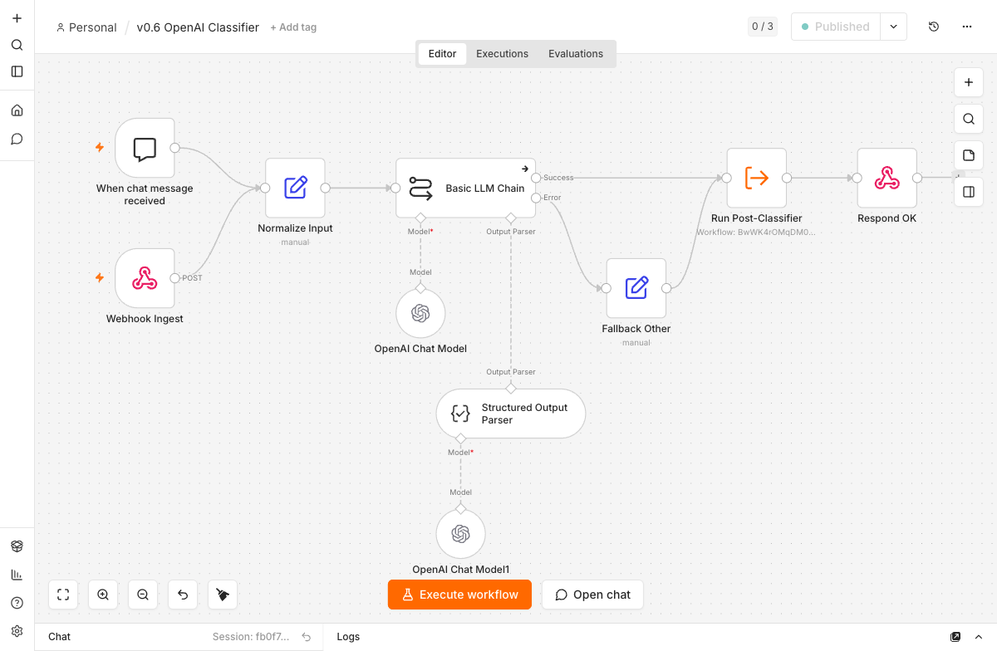Screen dimensions: 997x651
Task: Click the POST output of Webhook Ingest
Action: pos(174,278)
